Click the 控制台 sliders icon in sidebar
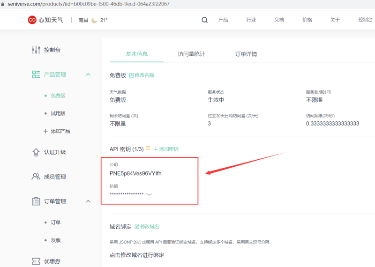 point(36,50)
